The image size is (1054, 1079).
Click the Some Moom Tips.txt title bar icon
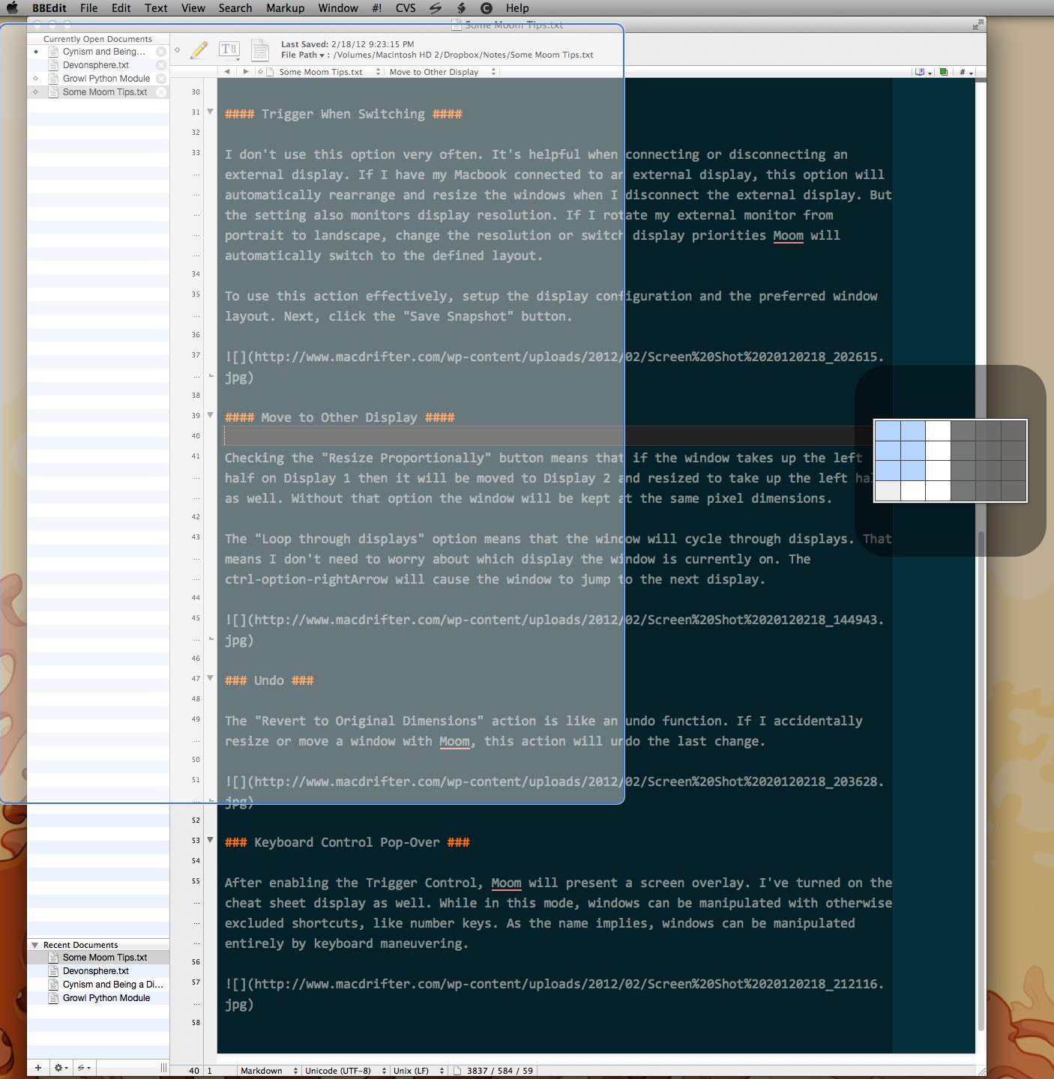(457, 25)
